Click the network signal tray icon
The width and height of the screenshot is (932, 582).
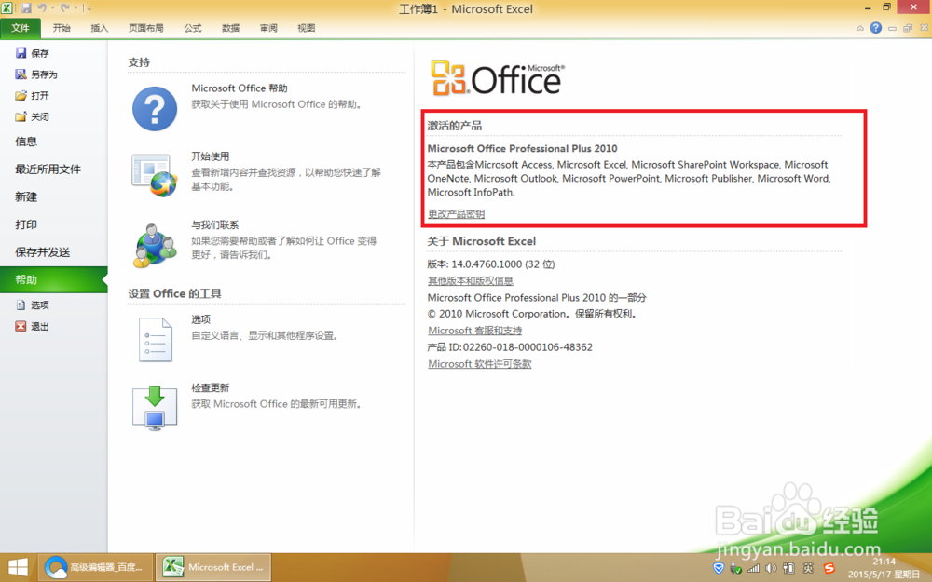754,568
